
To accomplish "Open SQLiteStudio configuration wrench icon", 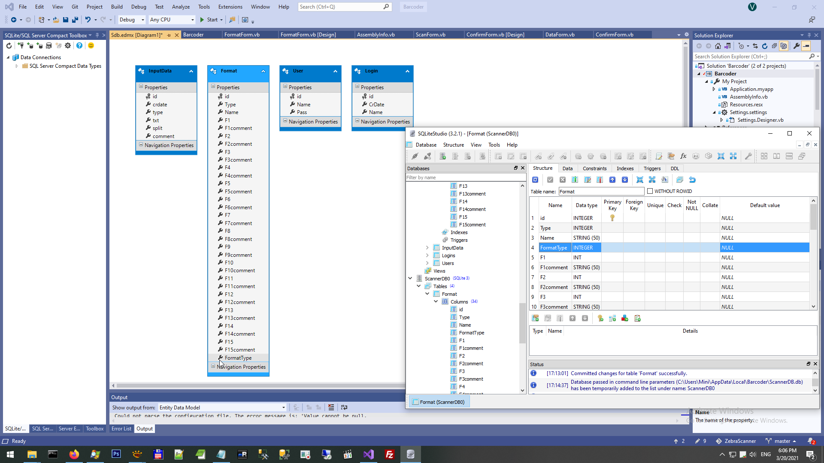I will 748,156.
